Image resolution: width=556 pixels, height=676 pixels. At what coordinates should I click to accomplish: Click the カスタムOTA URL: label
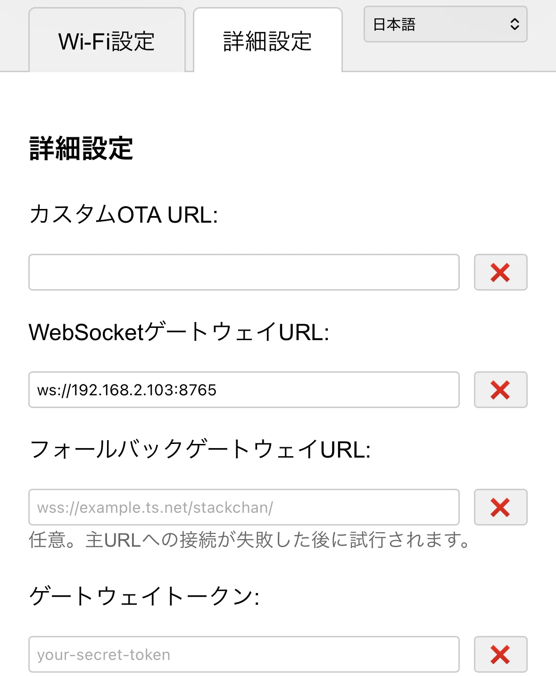pos(124,215)
